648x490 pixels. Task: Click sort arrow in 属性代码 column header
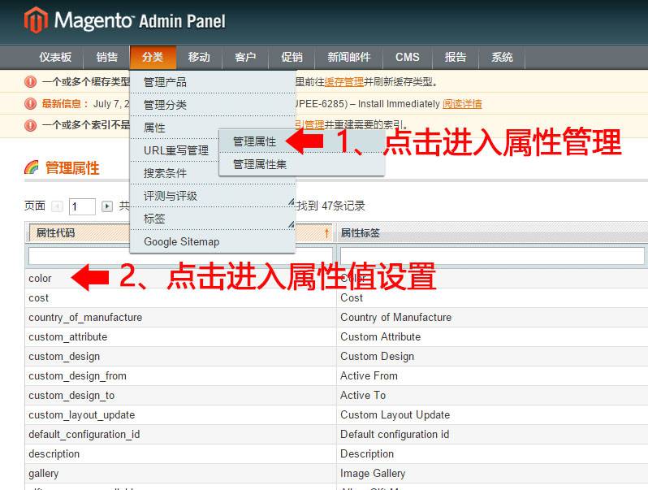326,233
